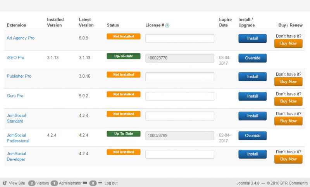Install Ad Agency Pro
This screenshot has height=187, width=310.
click(x=252, y=38)
